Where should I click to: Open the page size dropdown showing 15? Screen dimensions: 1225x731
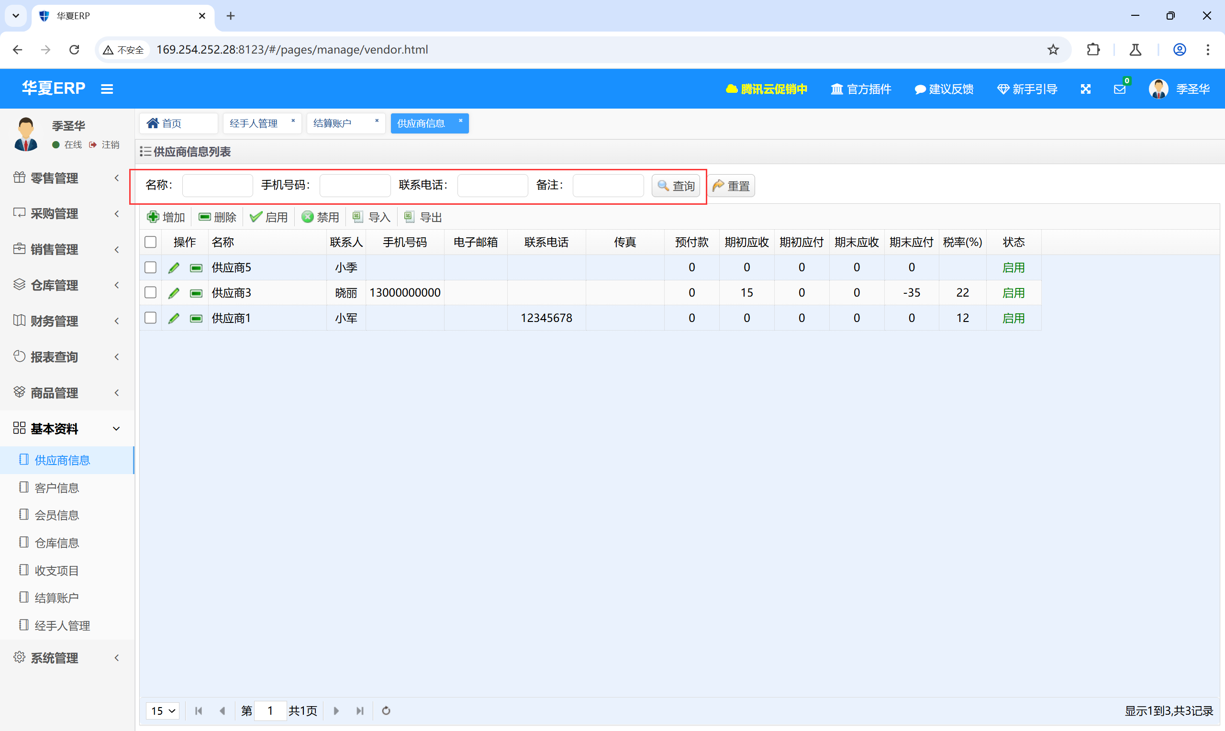pyautogui.click(x=163, y=710)
